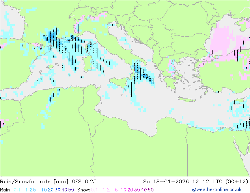Screen dimensions: 250x193
Task: Select the snow legend value 5
Action: click(x=116, y=190)
